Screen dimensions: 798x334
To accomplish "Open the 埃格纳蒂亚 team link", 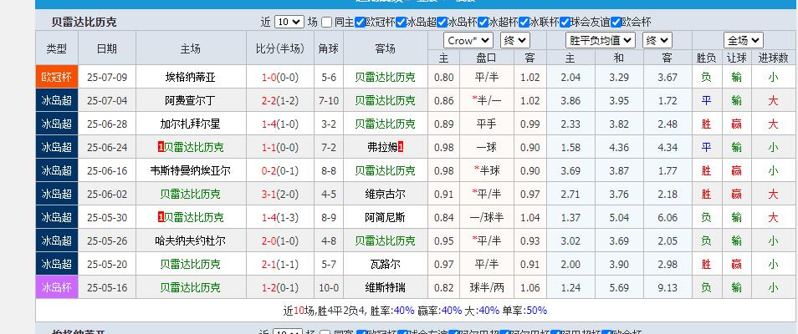I will 190,77.
